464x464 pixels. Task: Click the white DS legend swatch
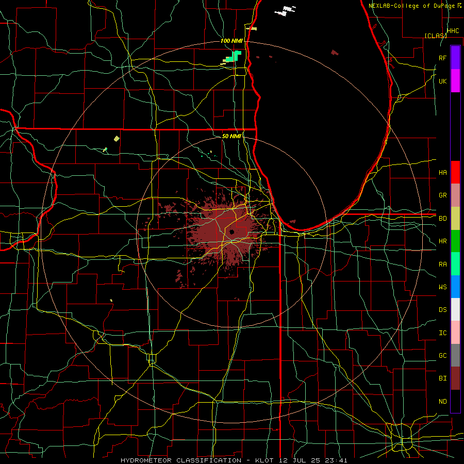(x=455, y=309)
